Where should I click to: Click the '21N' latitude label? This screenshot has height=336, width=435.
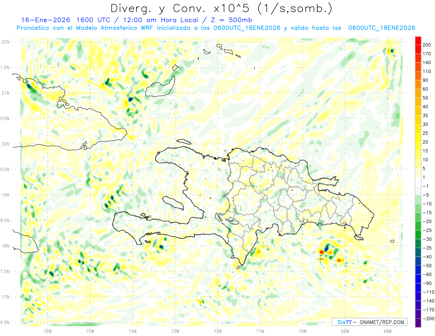(x=5, y=93)
